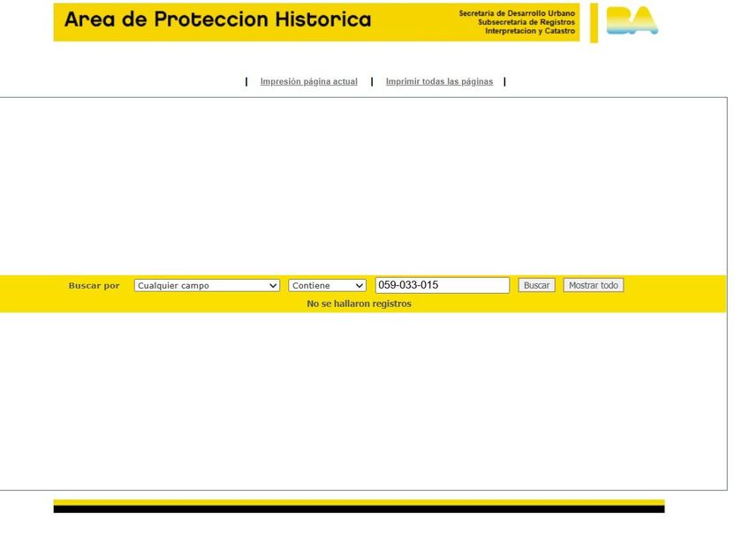Open the 'Impresión página actual' link
Image resolution: width=742 pixels, height=556 pixels.
pos(308,82)
